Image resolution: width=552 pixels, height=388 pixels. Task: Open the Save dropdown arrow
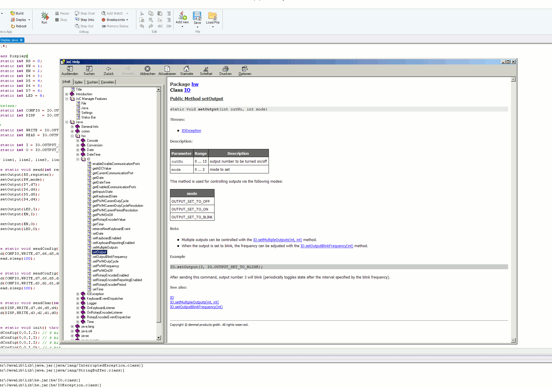[x=197, y=27]
